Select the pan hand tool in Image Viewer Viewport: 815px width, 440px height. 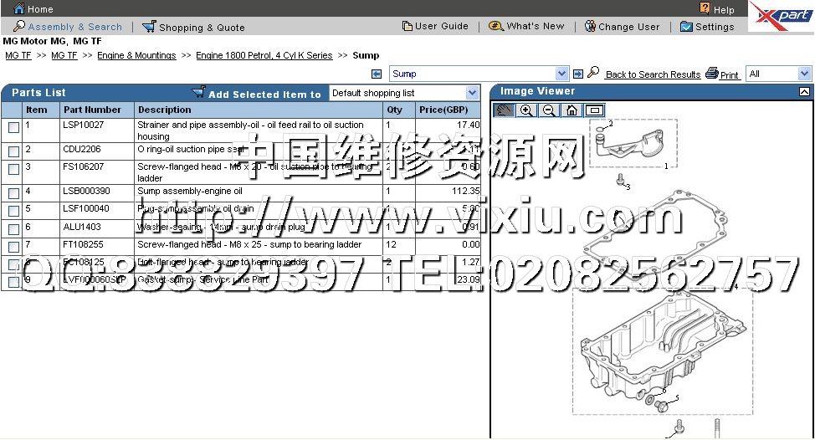[x=504, y=110]
